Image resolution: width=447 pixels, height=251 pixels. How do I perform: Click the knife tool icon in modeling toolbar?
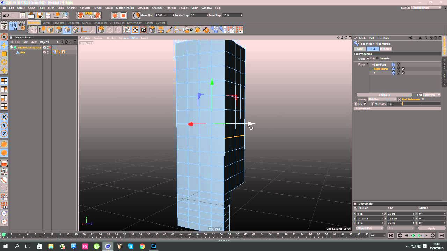(x=169, y=30)
